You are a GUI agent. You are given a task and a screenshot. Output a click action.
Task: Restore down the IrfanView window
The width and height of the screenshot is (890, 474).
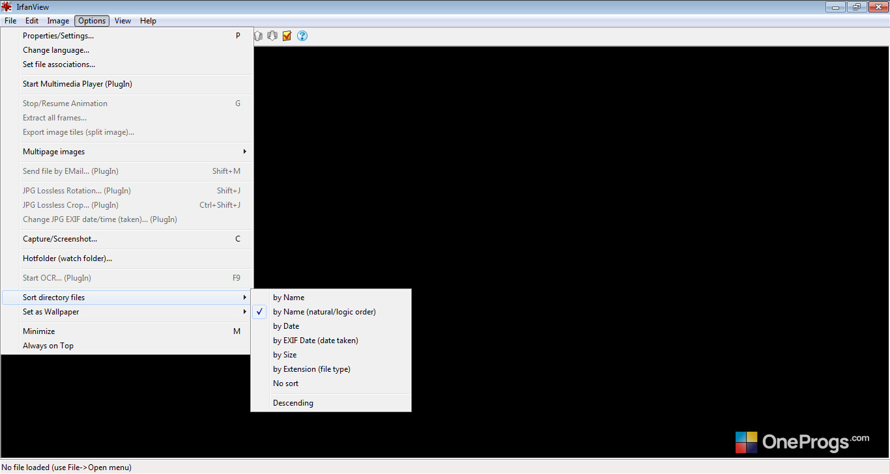pyautogui.click(x=856, y=7)
